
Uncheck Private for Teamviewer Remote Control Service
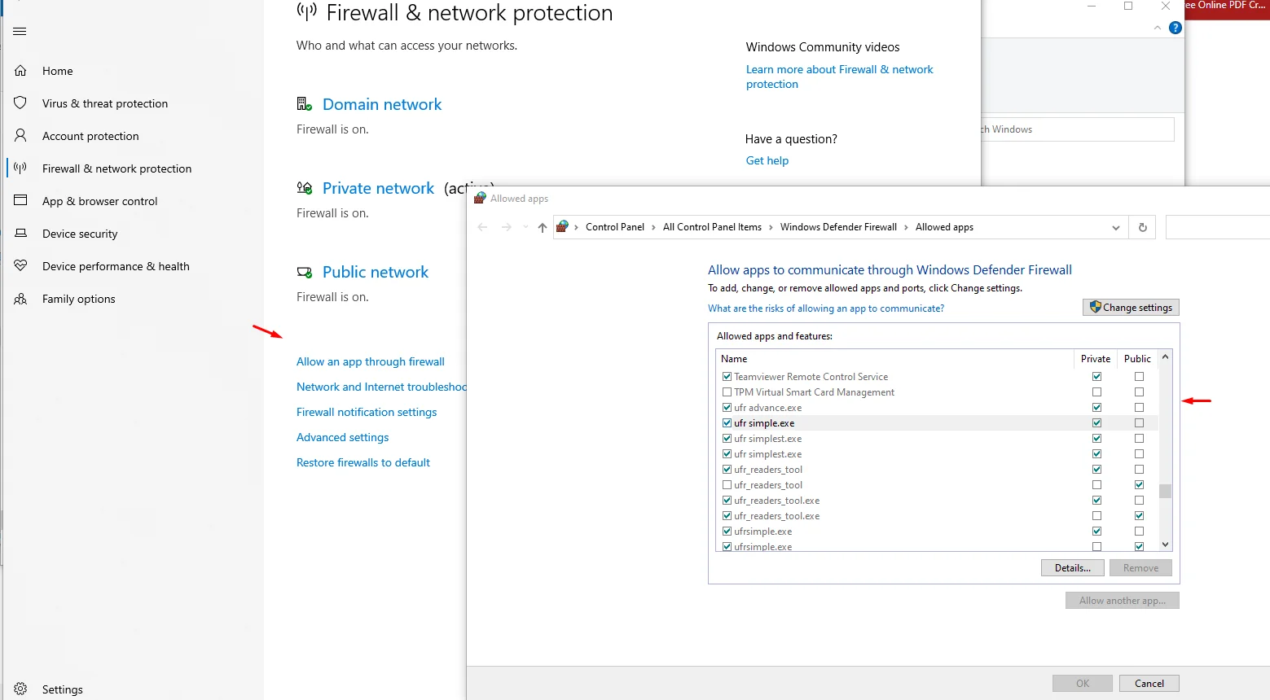1096,377
